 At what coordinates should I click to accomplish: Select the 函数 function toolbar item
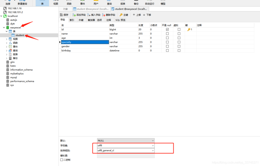(69, 2)
